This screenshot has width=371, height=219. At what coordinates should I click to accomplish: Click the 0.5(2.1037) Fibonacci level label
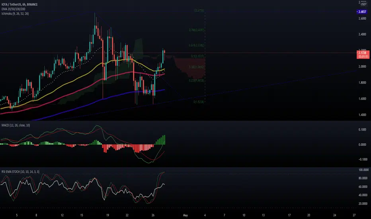(197, 57)
